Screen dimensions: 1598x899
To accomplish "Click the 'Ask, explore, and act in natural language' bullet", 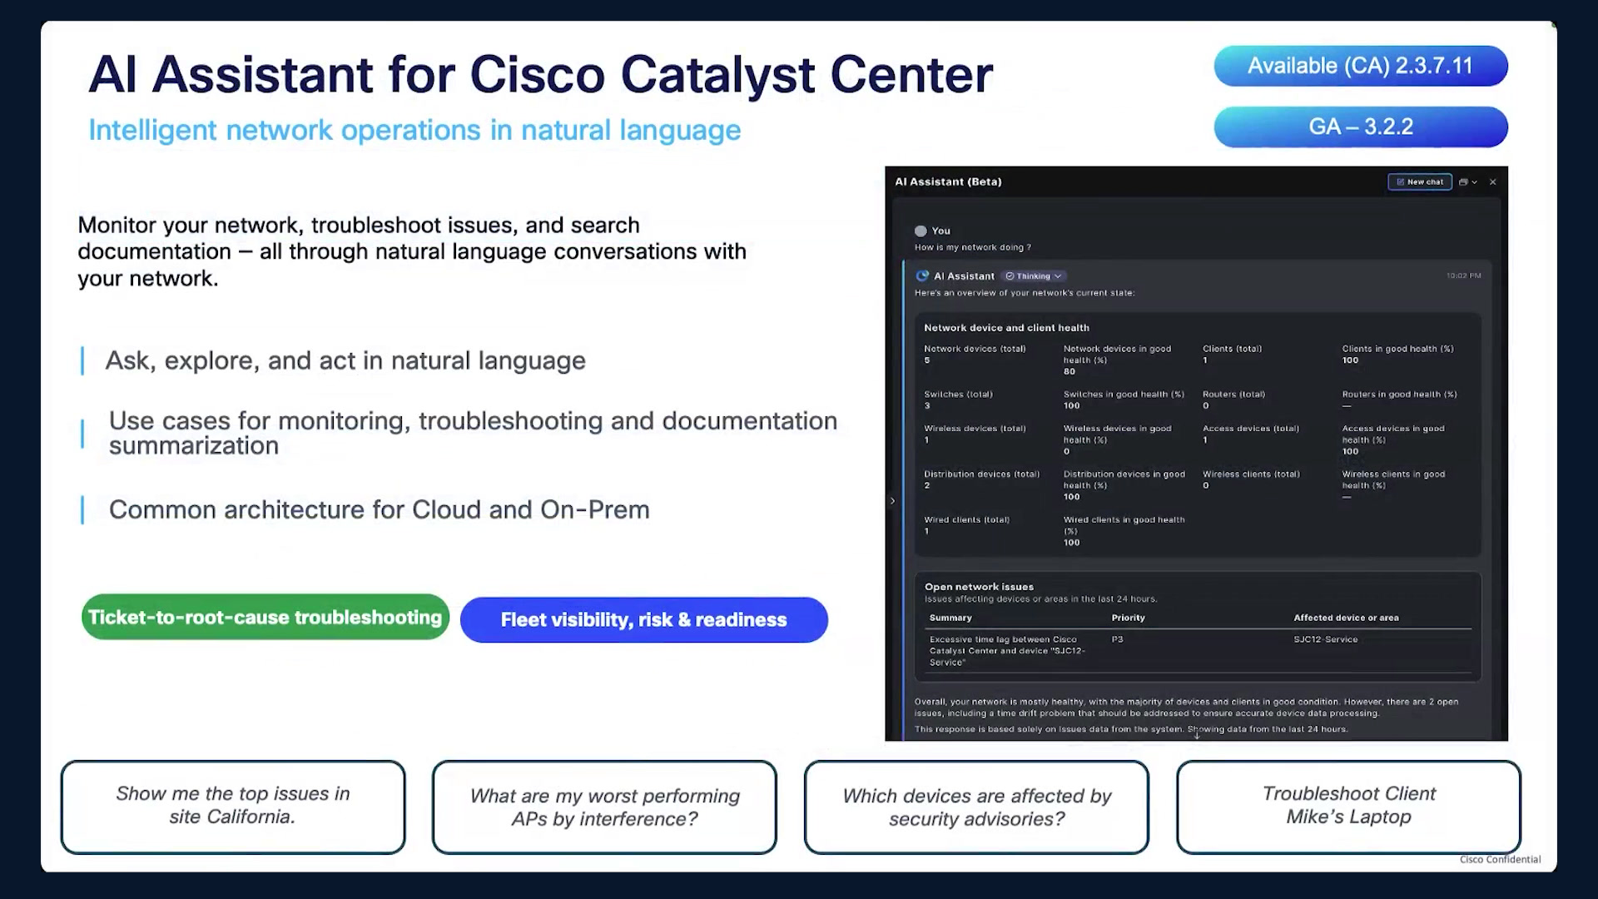I will coord(345,360).
